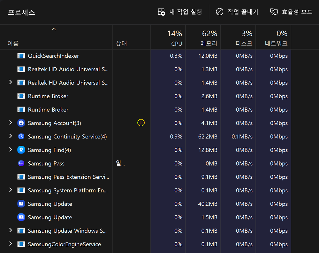
Task: Expand Samsung Continuity Service(4) group
Action: coord(11,136)
